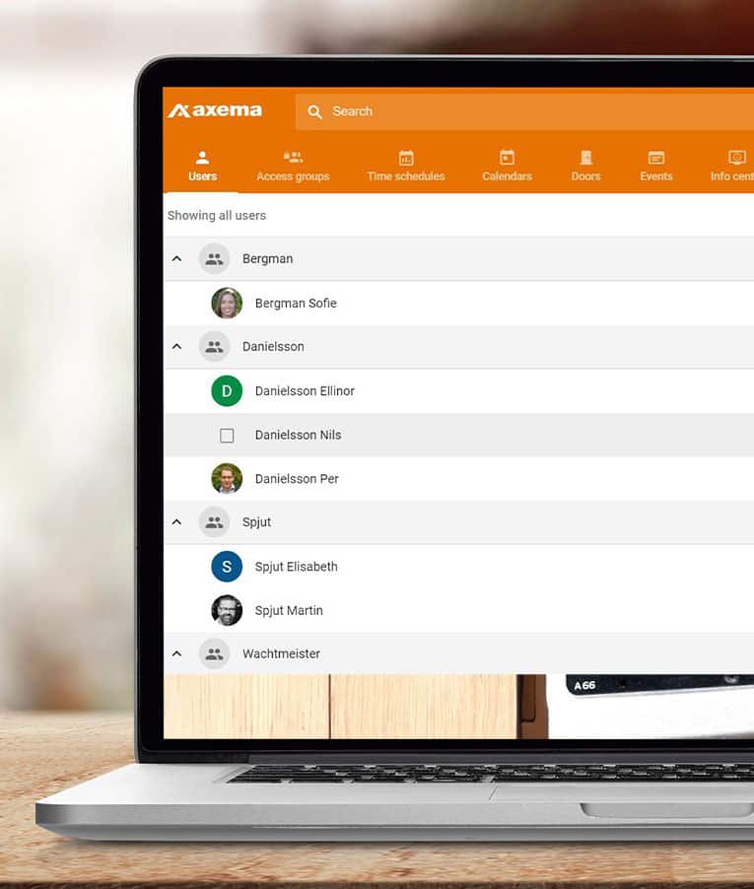
Task: Click Bergman Sofie's profile photo
Action: (227, 303)
